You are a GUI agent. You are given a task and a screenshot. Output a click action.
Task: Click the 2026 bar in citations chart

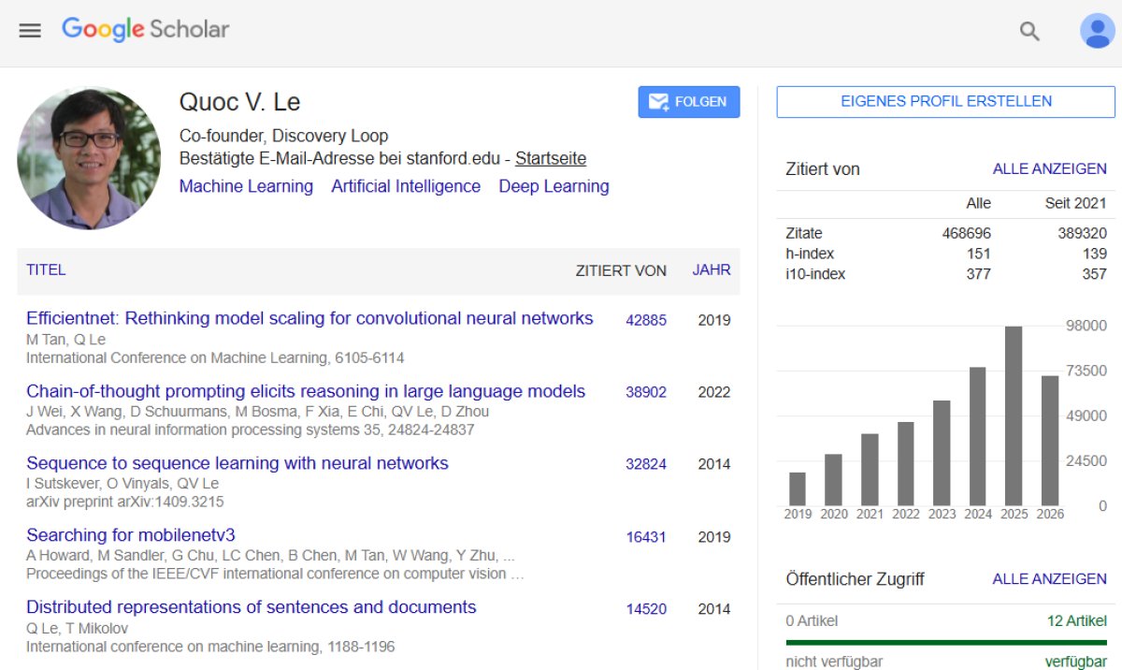(1050, 441)
